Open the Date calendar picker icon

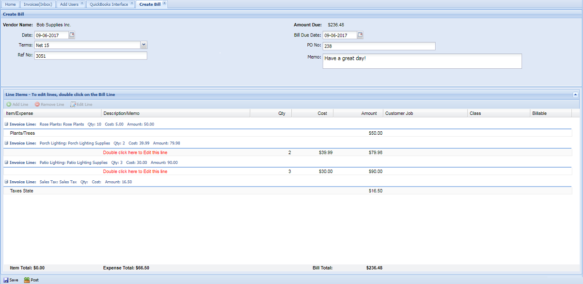point(72,35)
